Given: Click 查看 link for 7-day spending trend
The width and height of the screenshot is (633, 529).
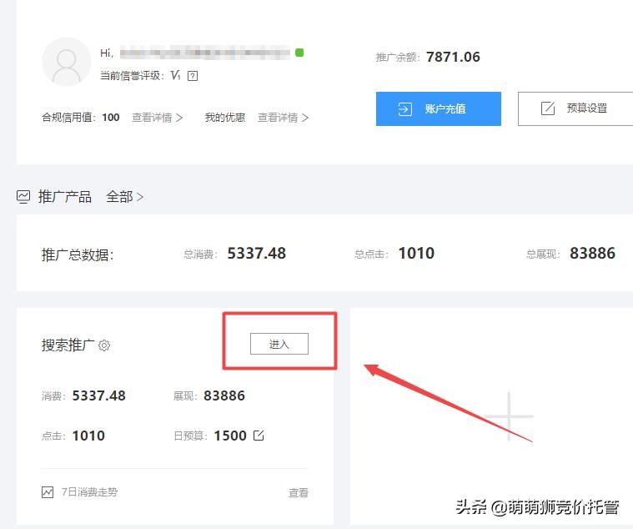Looking at the screenshot, I should [x=298, y=493].
